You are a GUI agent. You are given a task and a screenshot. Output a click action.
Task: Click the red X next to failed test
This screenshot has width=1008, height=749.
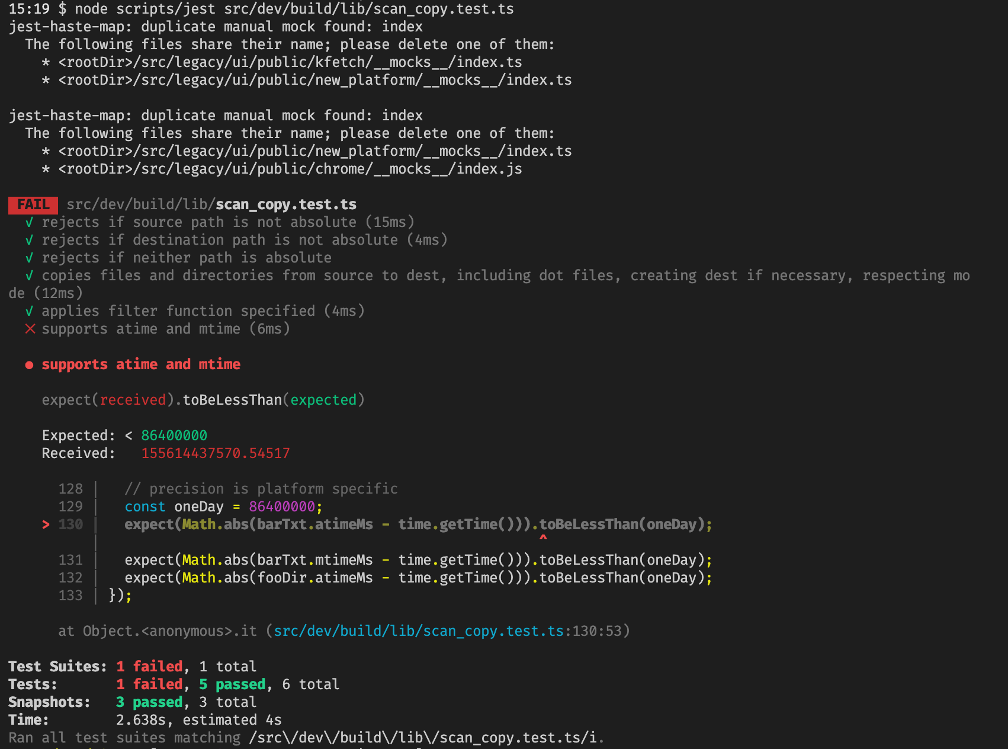(30, 329)
